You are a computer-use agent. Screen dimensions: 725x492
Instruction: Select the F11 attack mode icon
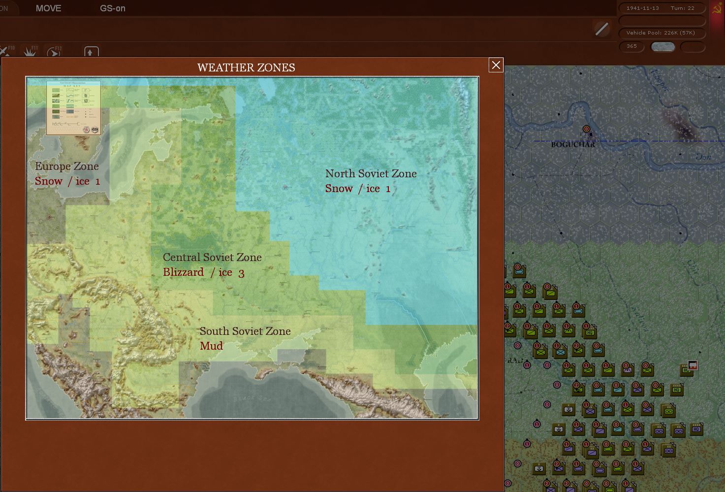click(30, 51)
